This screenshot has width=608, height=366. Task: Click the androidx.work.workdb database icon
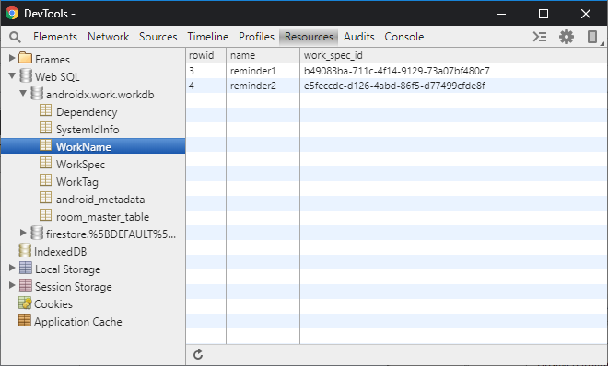point(37,93)
